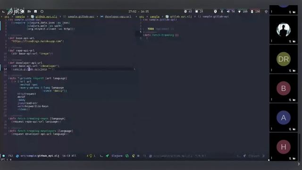Click the modeline file path github_api.clj
Screen dimensions: 302x170
[x=40, y=156]
